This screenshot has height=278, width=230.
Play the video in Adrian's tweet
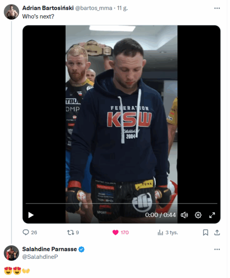coord(31,215)
